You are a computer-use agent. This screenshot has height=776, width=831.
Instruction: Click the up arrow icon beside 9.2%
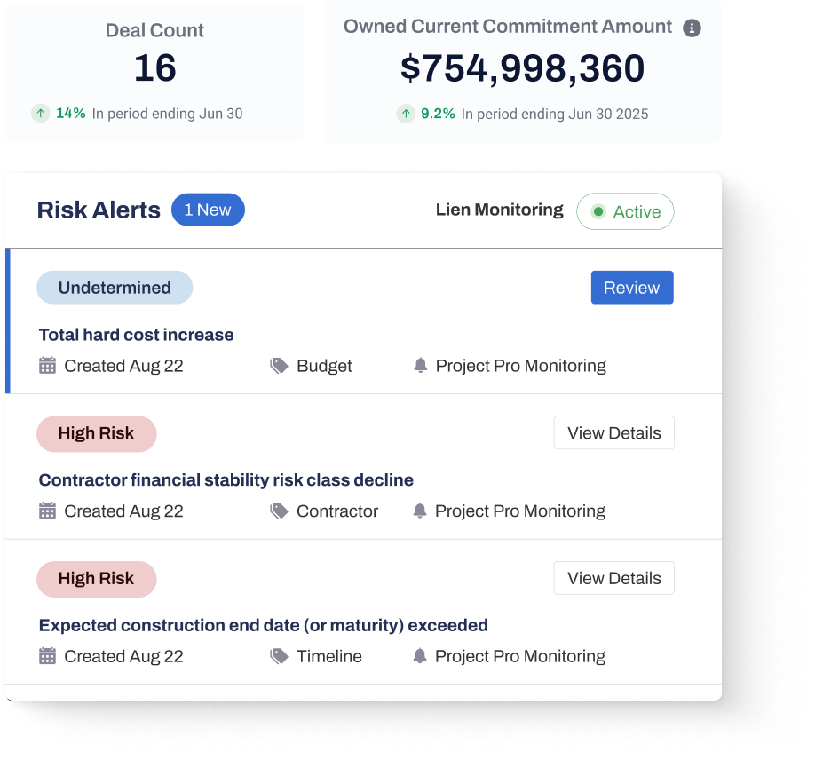(x=406, y=114)
